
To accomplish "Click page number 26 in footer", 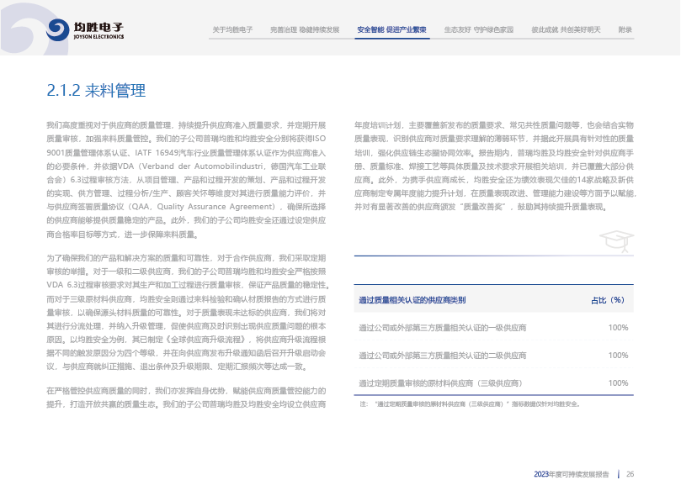I will click(x=629, y=474).
